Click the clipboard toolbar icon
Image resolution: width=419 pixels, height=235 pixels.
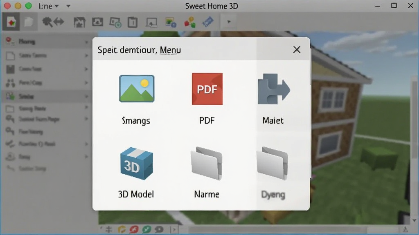133,22
